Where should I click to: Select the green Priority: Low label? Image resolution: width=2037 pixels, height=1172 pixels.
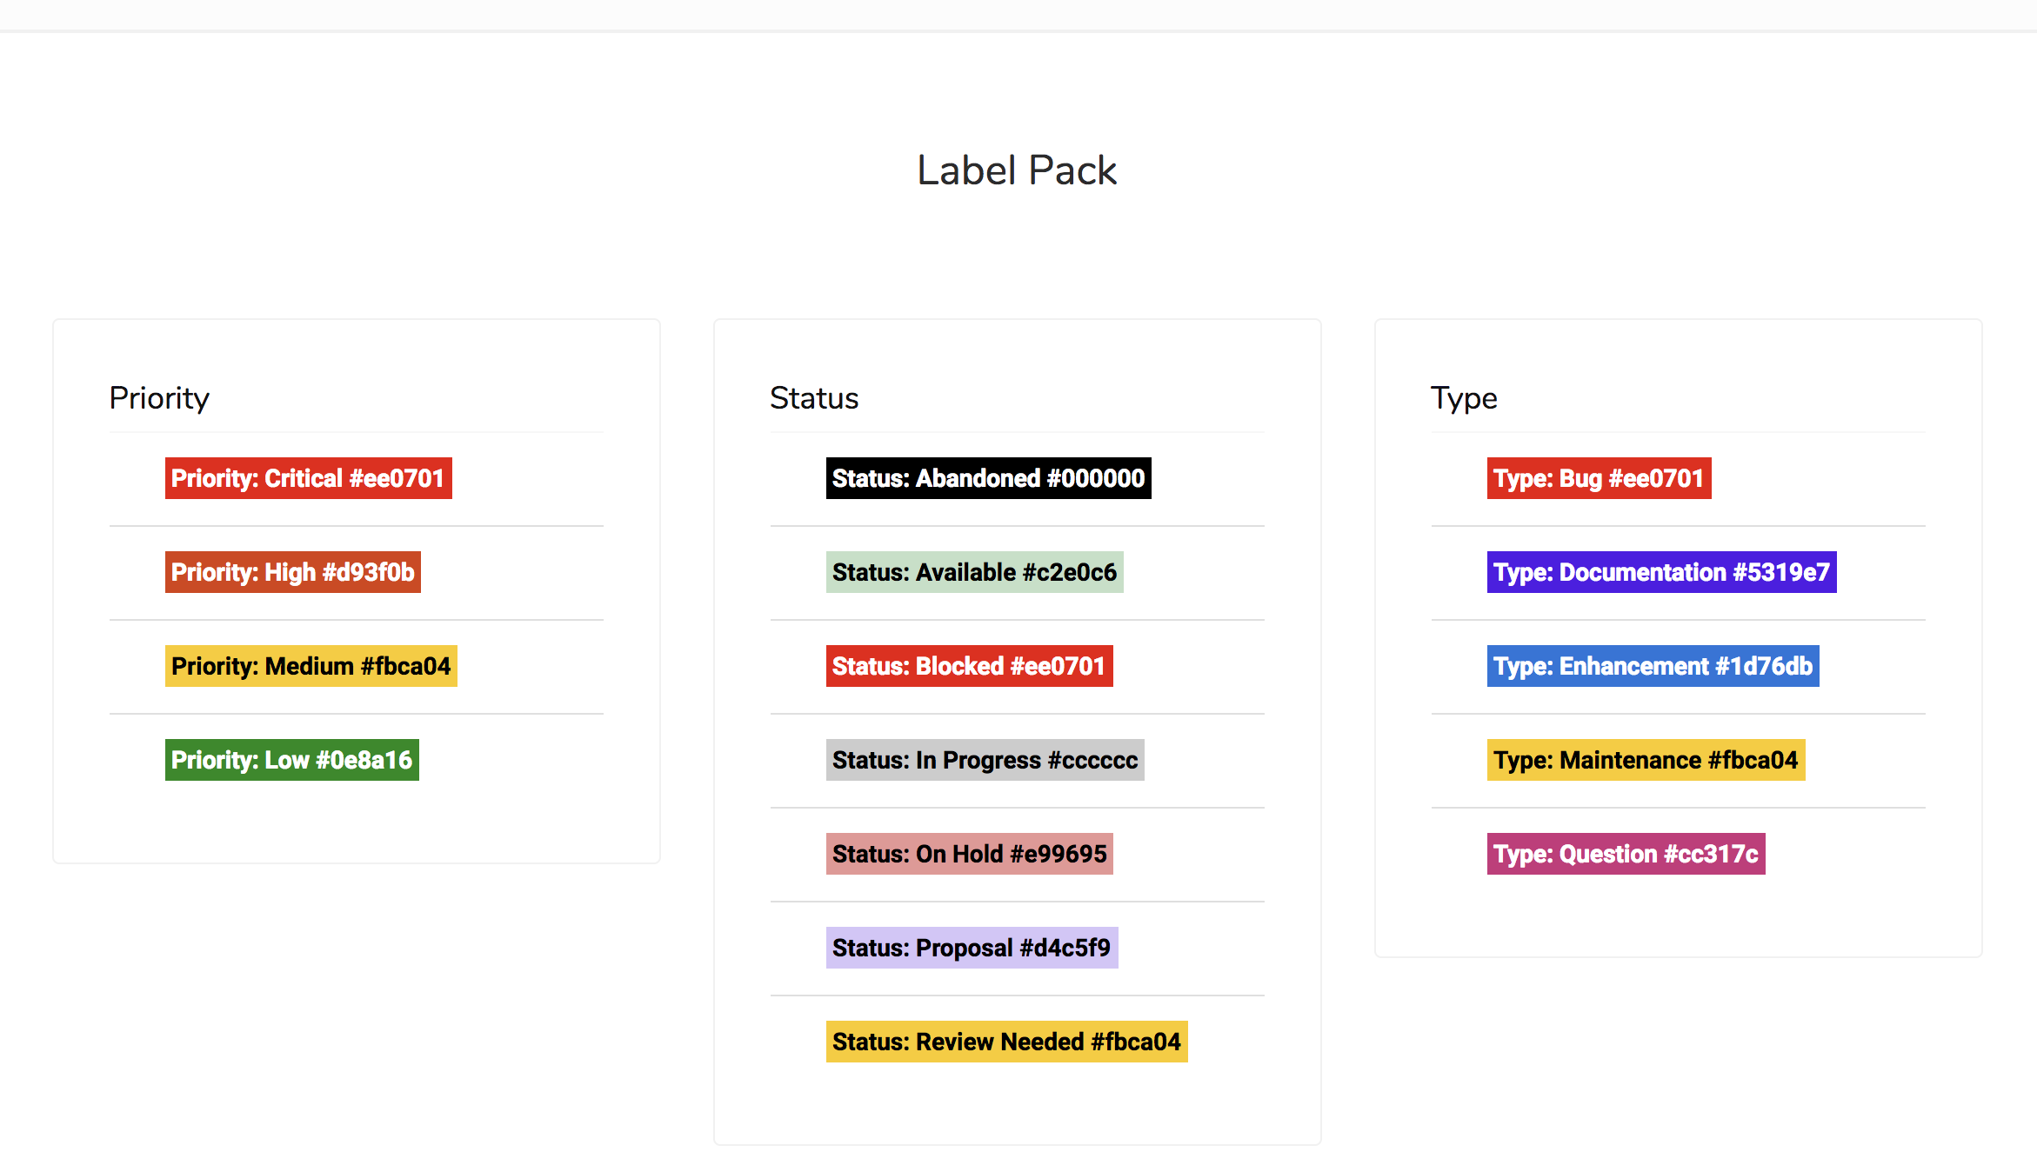pyautogui.click(x=291, y=760)
